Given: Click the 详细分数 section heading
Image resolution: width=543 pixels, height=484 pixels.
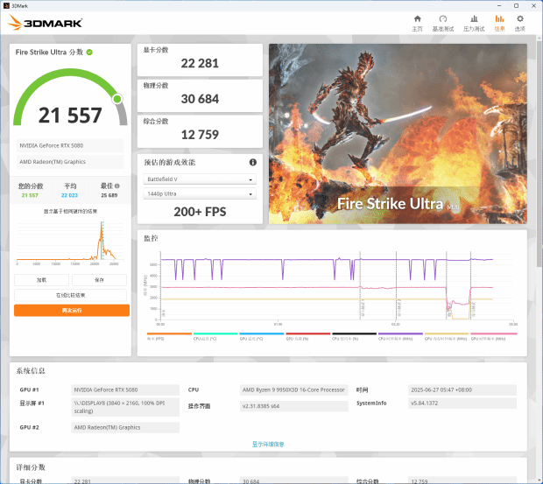Looking at the screenshot, I should tap(31, 467).
